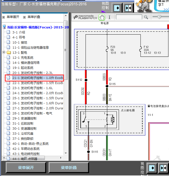Image resolution: width=169 pixels, height=176 pixels.
Task: Click the F12 30A fuse label
Action: 146,48
